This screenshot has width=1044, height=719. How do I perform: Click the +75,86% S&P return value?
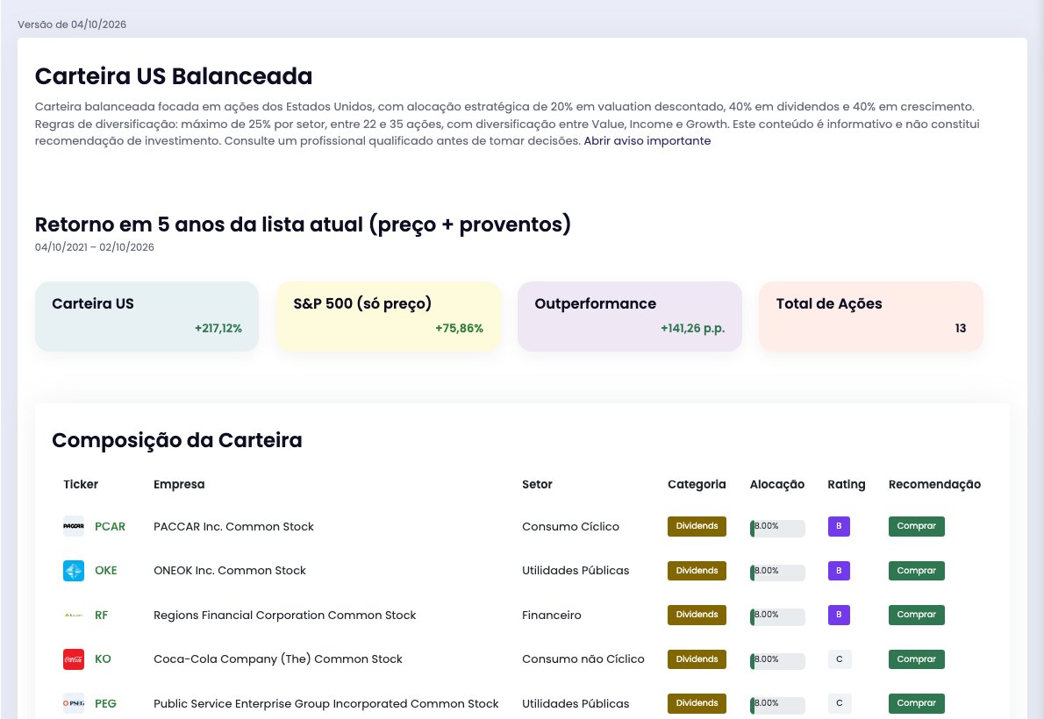click(460, 328)
